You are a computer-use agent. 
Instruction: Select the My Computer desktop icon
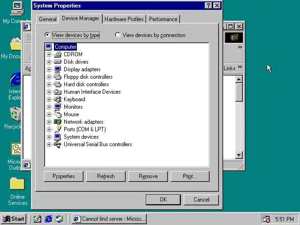point(17,9)
